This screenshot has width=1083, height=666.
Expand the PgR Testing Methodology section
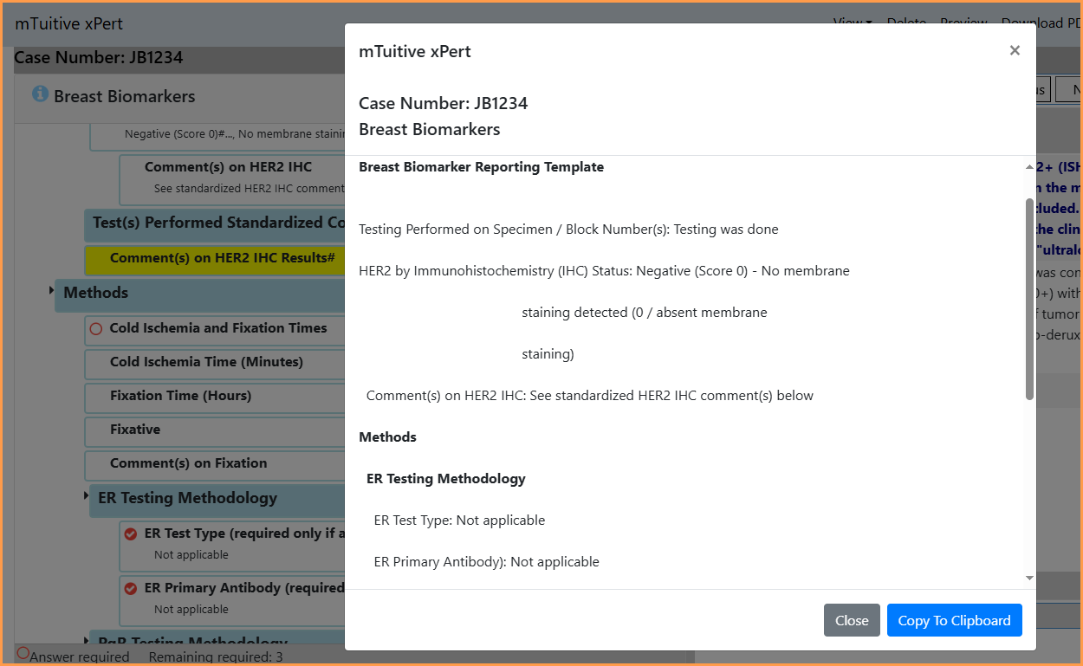pos(87,641)
